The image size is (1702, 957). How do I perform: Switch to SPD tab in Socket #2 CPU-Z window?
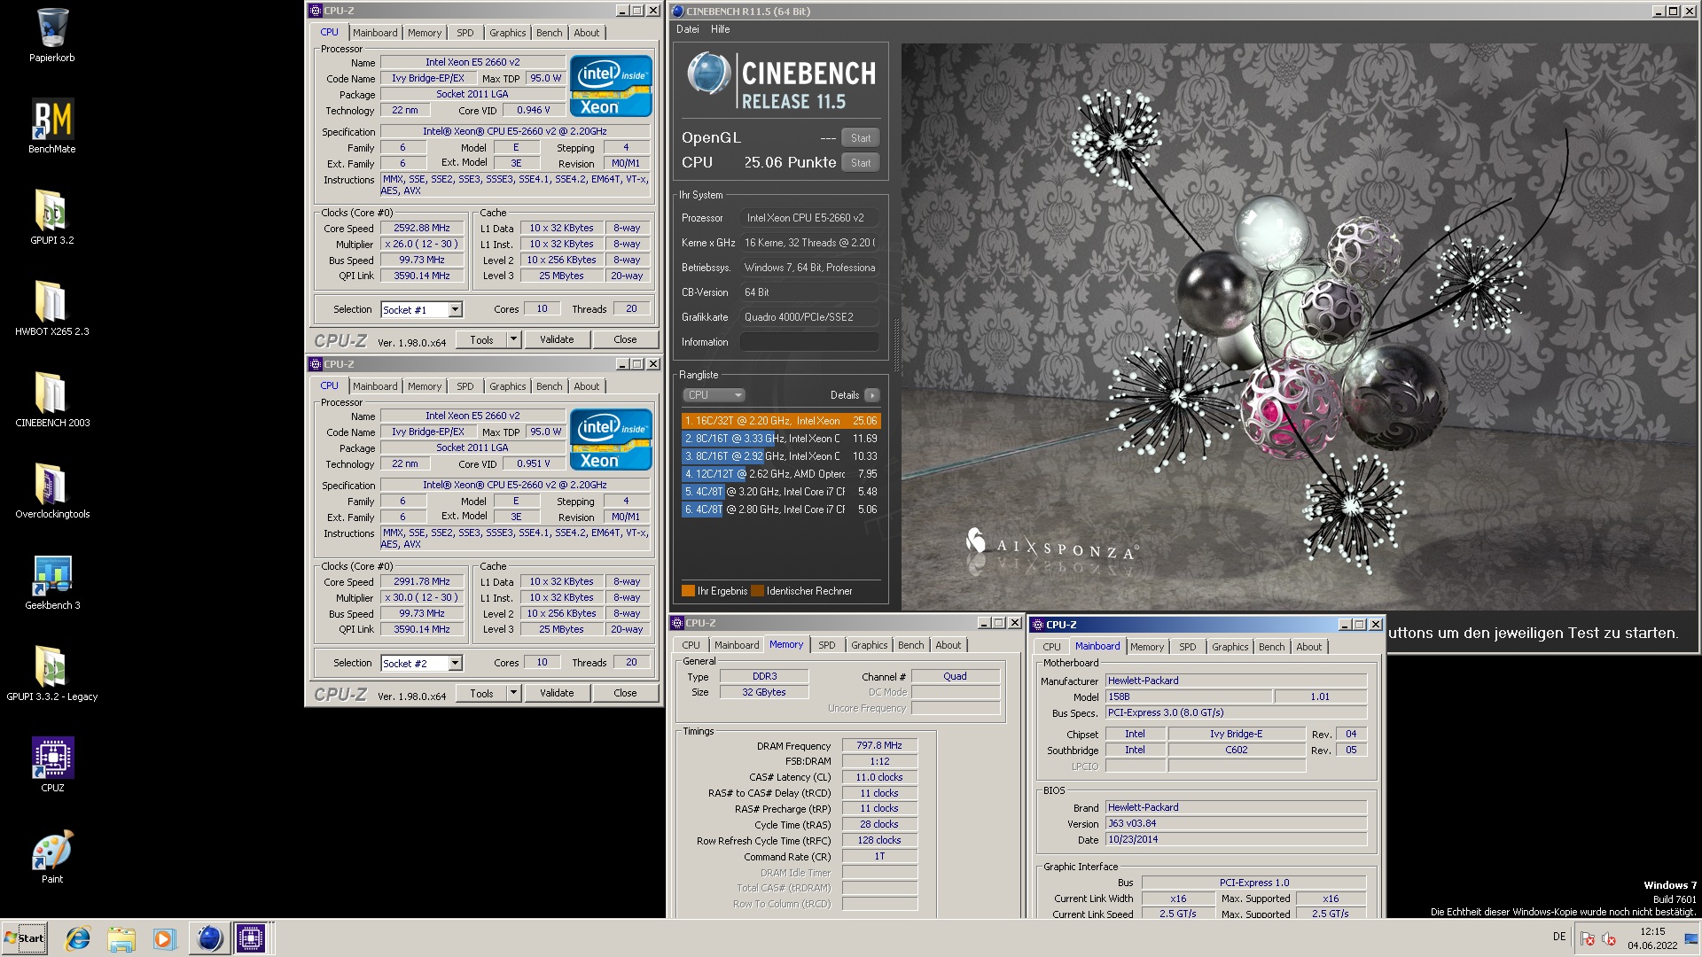click(465, 386)
